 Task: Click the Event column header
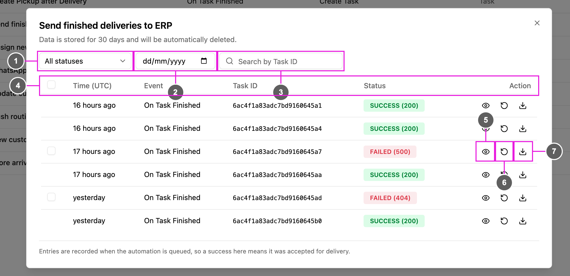coord(153,86)
